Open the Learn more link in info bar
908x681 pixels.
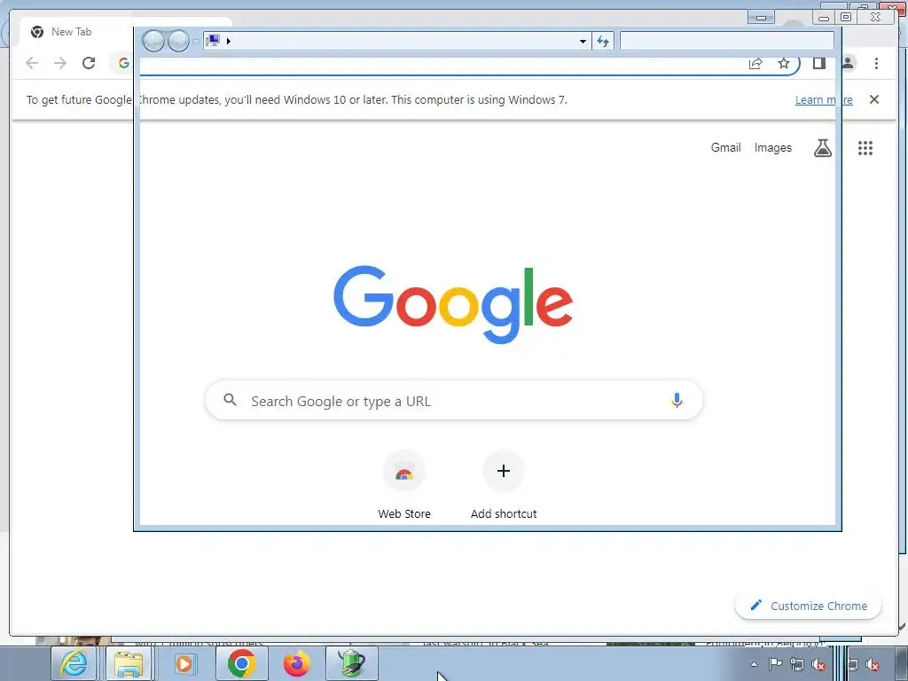click(x=824, y=99)
